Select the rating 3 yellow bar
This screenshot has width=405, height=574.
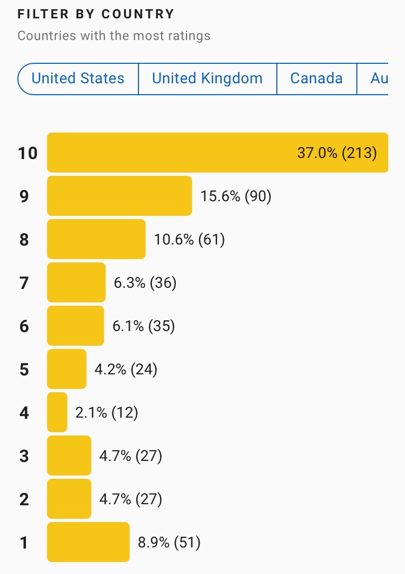(x=69, y=456)
